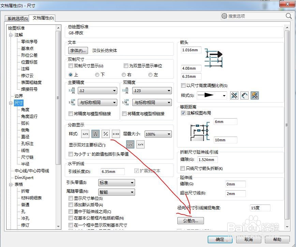Image resolution: width=296 pixels, height=247 pixels.
Task: Toggle include leading zero under 1" checkbox
Action: click(71, 154)
